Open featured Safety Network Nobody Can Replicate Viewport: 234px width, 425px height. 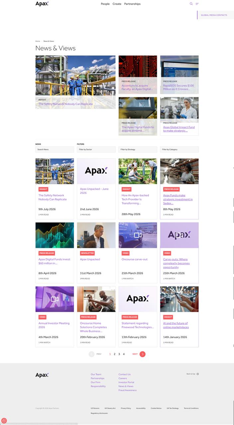point(65,104)
